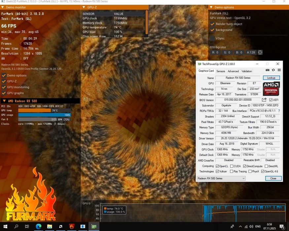289x231 pixels.
Task: Click the Bus Interface question mark icon
Action: point(279,111)
